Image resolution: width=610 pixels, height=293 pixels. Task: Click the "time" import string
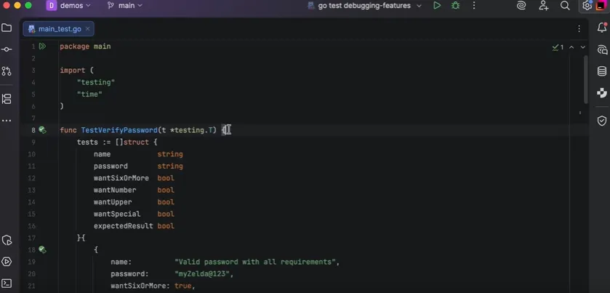pos(90,95)
